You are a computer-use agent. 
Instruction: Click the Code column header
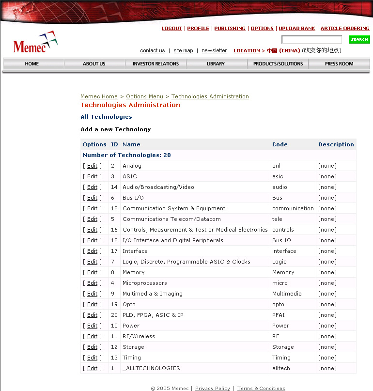280,144
